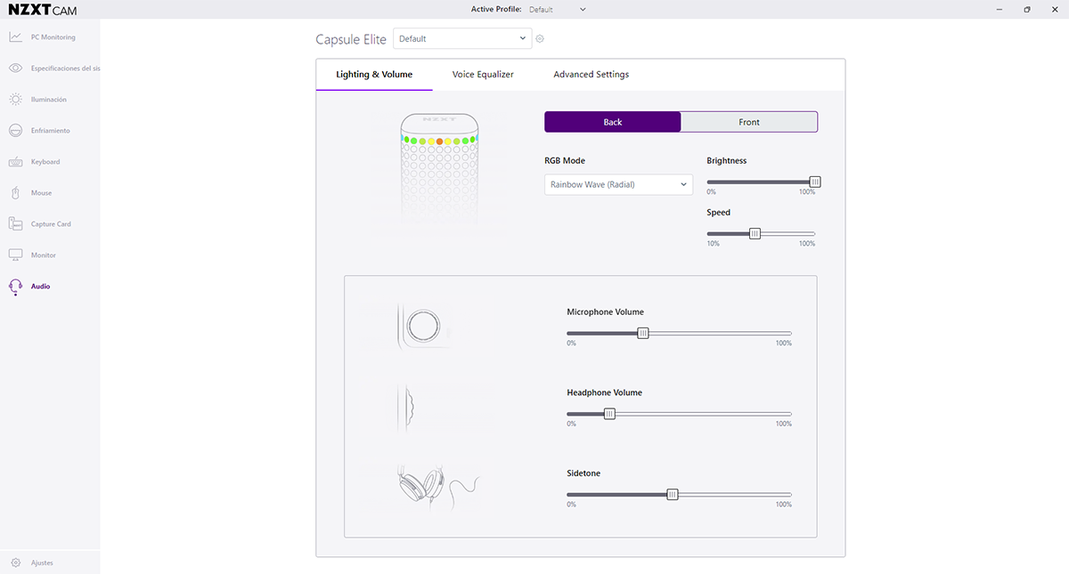Open Ajustes settings at sidebar bottom
The height and width of the screenshot is (574, 1069).
[x=50, y=562]
